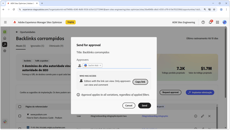Close the AEM Sites Optimizer browser tab
Viewport: 230px width, 130px height.
point(37,3)
